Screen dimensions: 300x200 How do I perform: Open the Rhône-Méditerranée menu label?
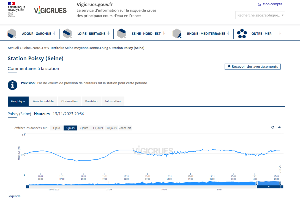click(x=206, y=34)
